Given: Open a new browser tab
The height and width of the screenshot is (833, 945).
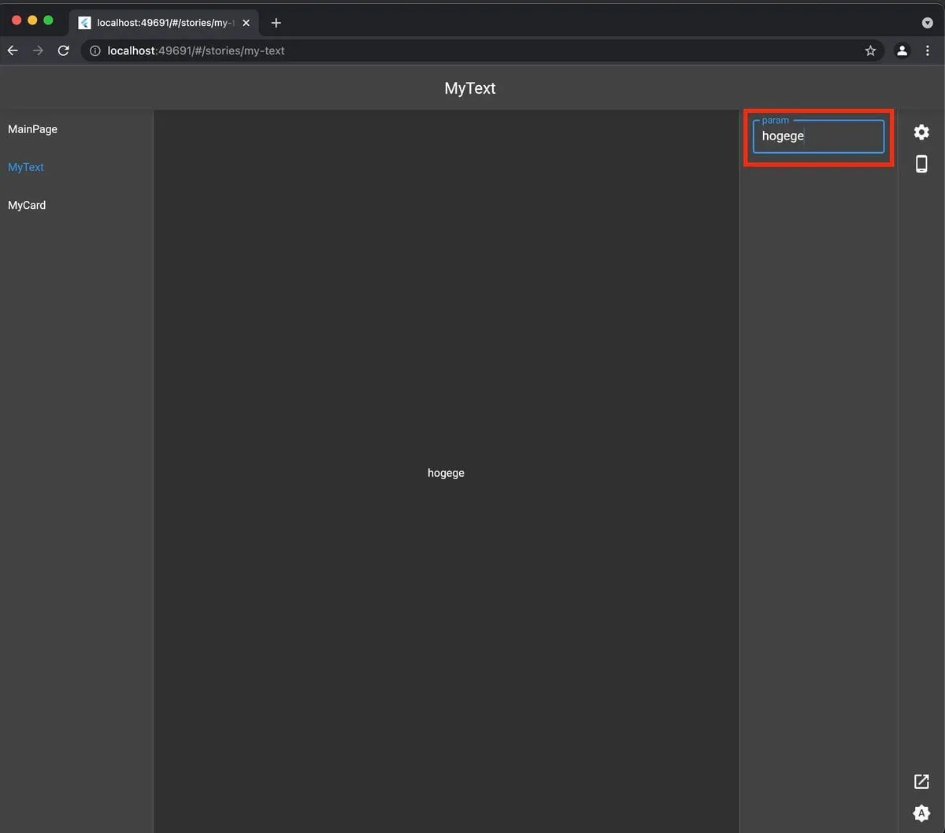Looking at the screenshot, I should point(276,23).
